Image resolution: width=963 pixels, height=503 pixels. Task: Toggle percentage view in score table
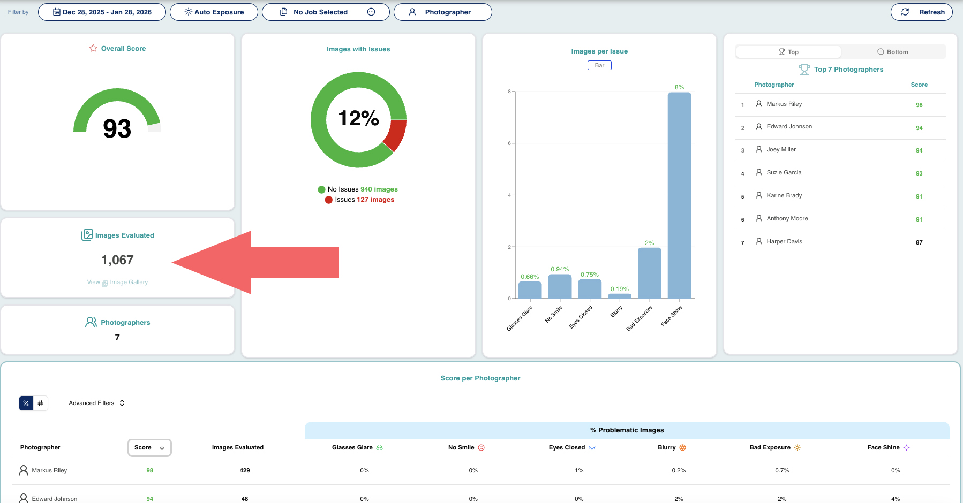(26, 403)
